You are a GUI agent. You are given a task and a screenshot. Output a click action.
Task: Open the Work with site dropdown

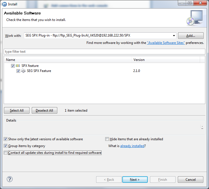point(174,36)
